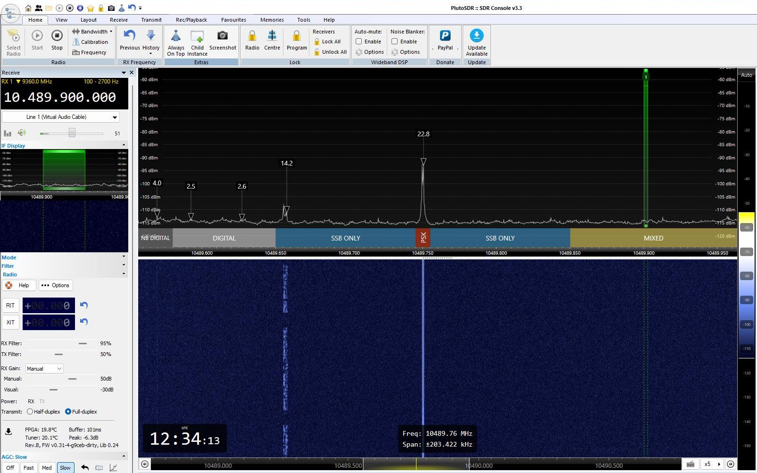
Task: Open Noise Blanker Options
Action: (406, 52)
